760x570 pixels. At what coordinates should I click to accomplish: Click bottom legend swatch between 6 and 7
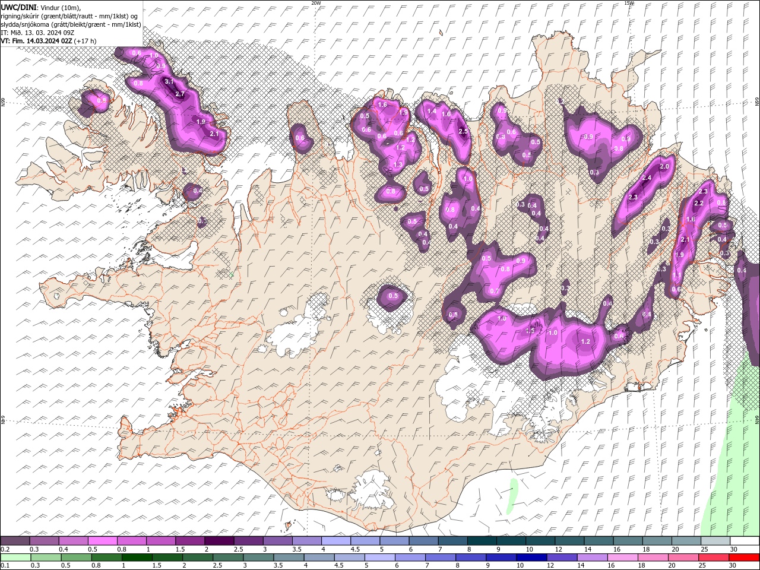pyautogui.click(x=410, y=558)
